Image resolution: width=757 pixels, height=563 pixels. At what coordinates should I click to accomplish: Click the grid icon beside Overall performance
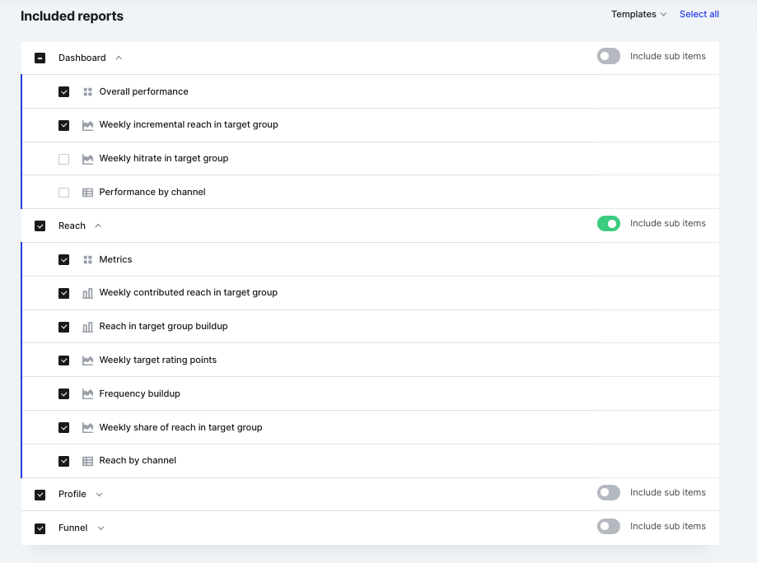click(87, 91)
